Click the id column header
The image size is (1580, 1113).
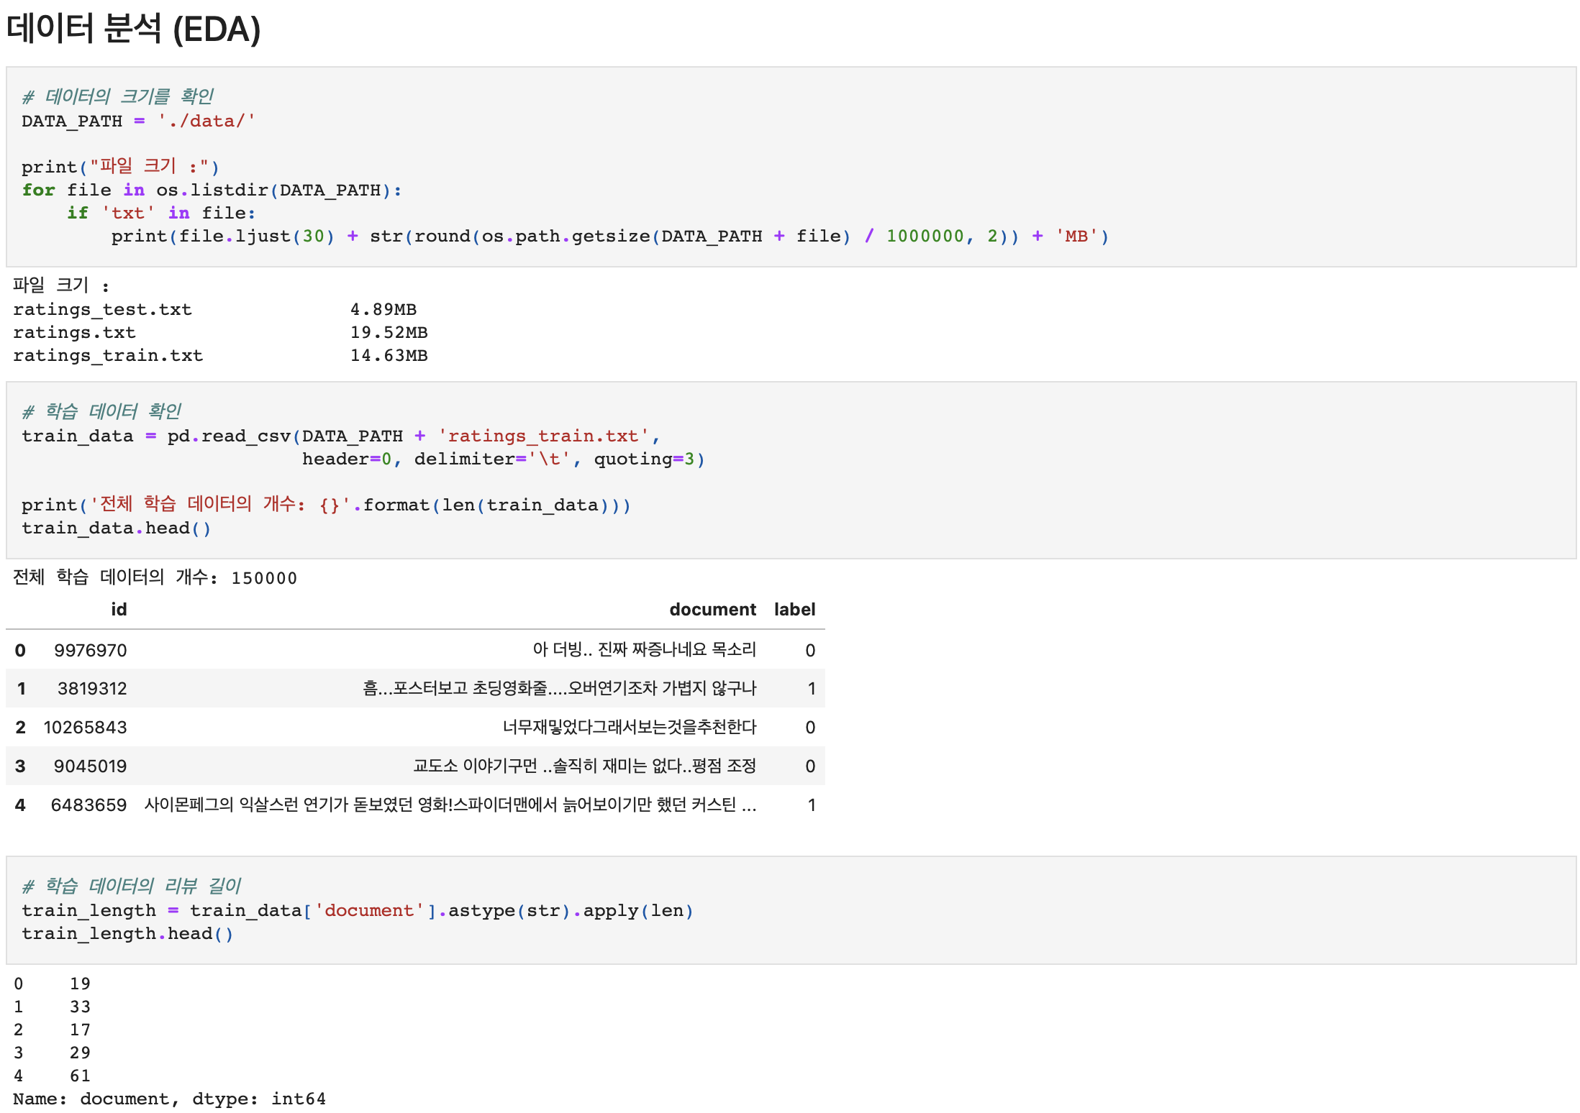pos(119,610)
